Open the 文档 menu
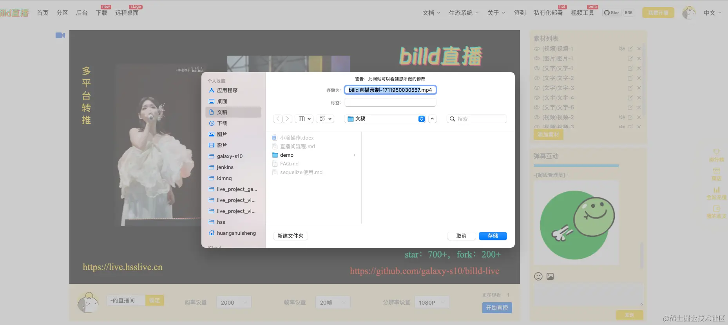This screenshot has height=325, width=728. click(431, 13)
